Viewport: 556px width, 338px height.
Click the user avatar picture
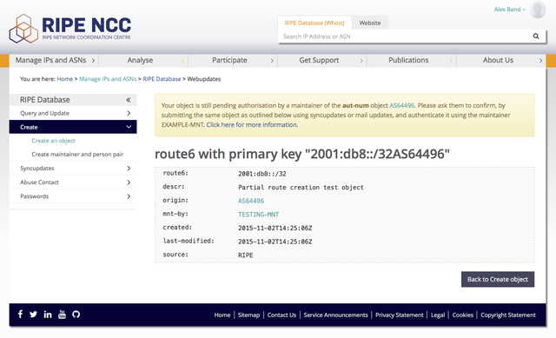click(x=538, y=10)
